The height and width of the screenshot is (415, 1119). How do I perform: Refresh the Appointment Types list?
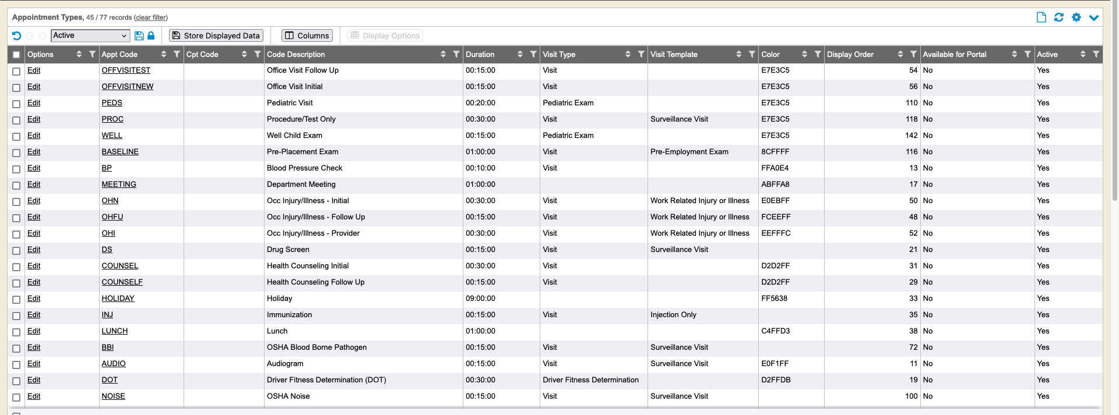click(1058, 17)
